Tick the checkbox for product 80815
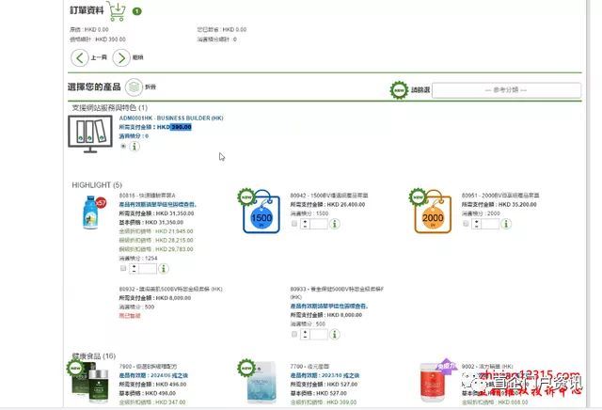 pyautogui.click(x=123, y=268)
